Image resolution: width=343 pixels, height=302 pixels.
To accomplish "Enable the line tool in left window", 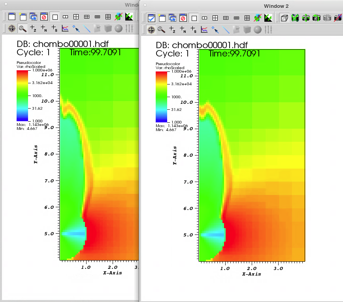I will coord(87,28).
